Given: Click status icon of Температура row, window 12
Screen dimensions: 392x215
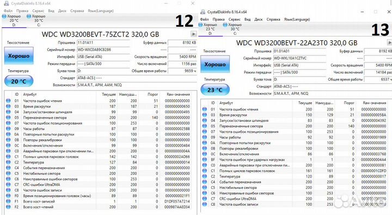Looking at the screenshot, I should click(8, 162).
